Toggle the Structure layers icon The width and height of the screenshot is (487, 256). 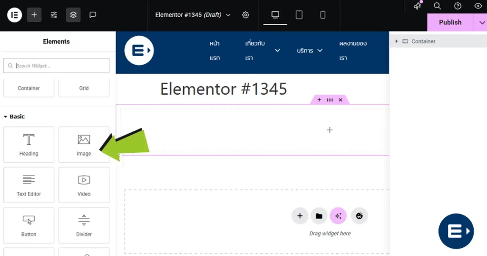pos(73,15)
